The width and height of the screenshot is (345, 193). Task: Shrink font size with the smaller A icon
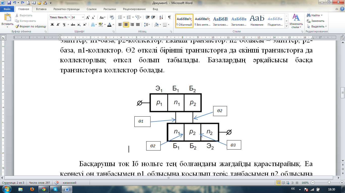point(93,17)
